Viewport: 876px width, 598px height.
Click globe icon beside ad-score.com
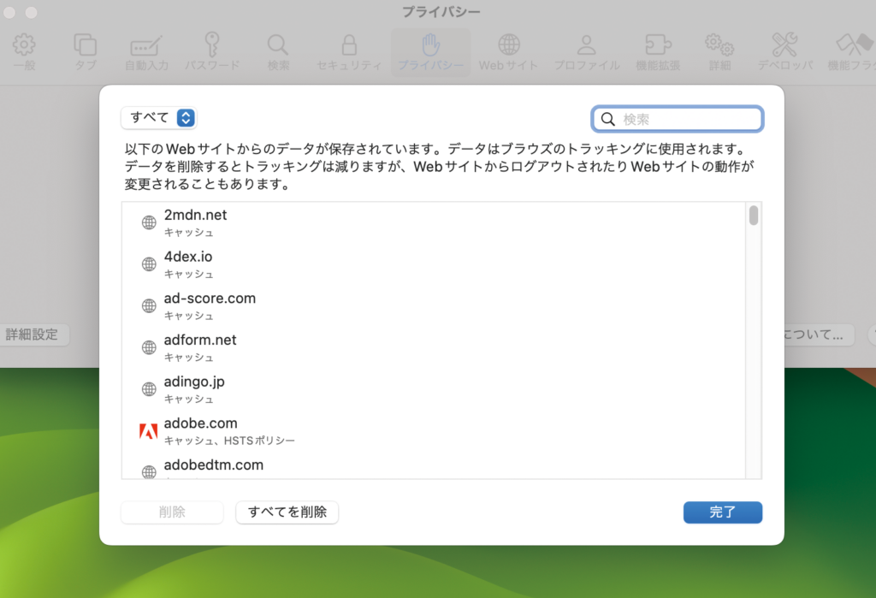[x=149, y=305]
